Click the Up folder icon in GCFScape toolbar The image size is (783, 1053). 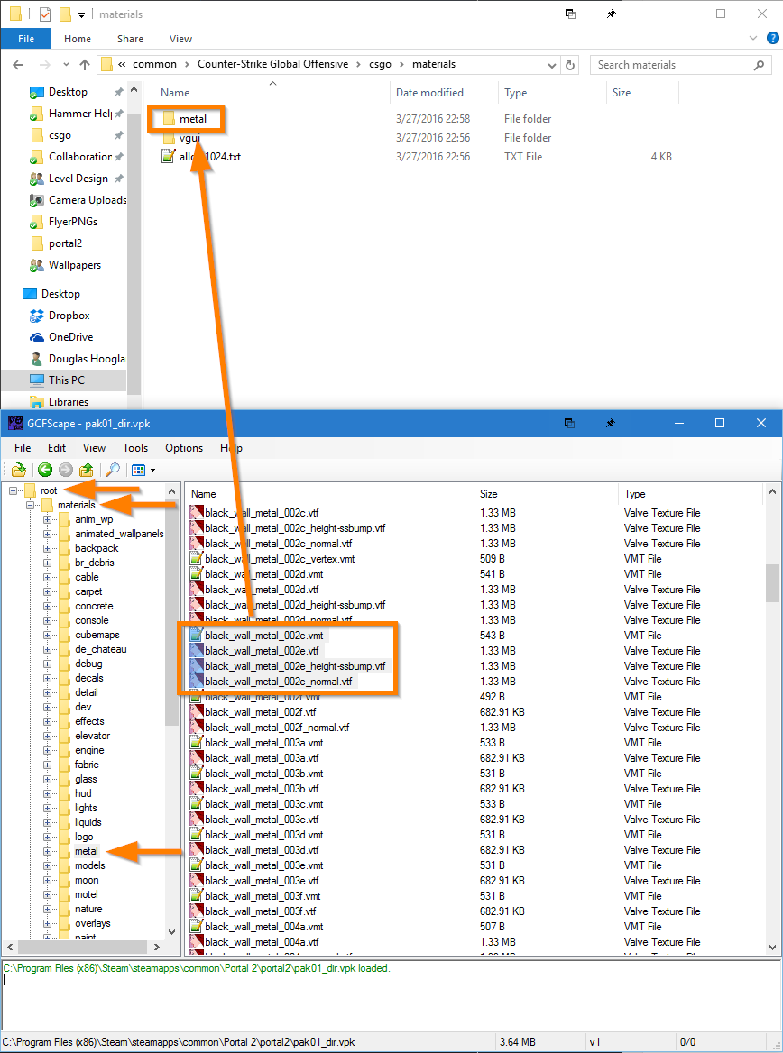(x=86, y=470)
